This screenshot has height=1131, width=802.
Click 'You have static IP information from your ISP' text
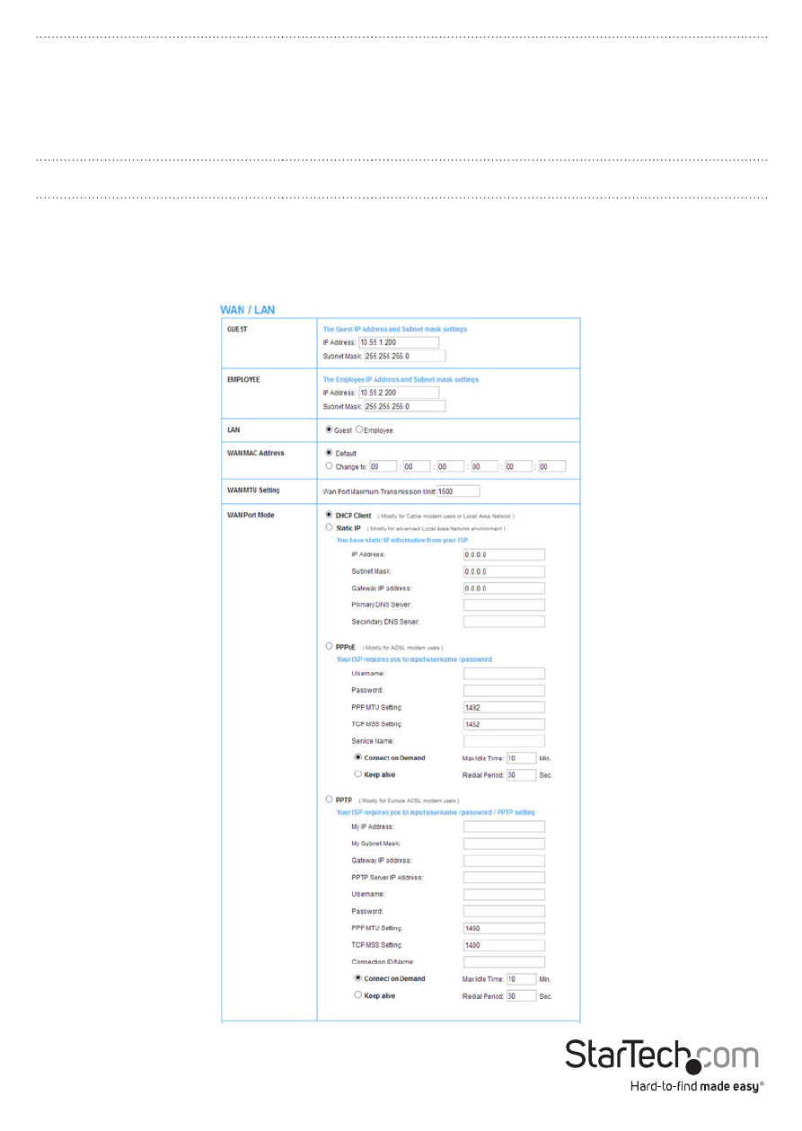click(x=401, y=541)
